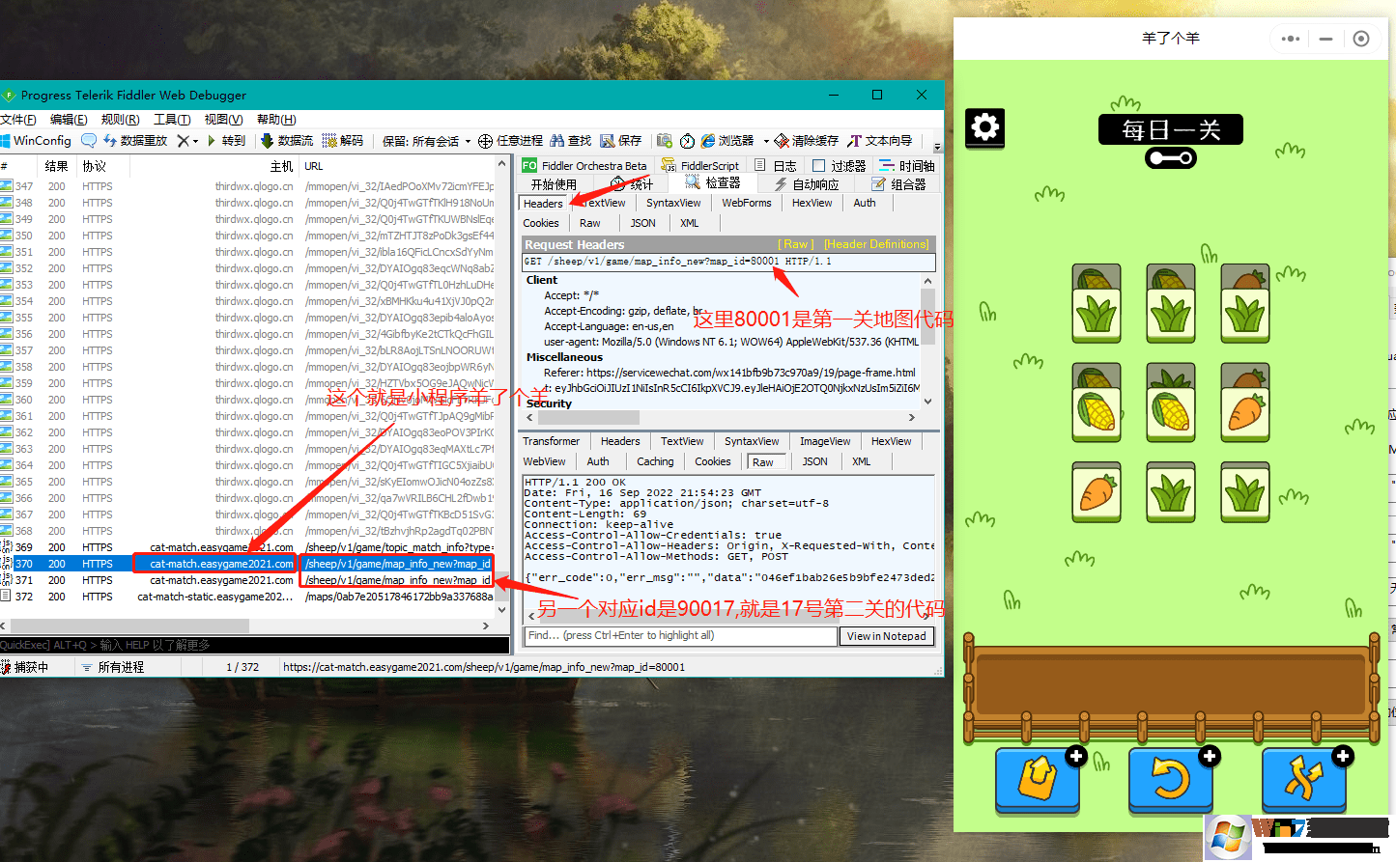The image size is (1396, 862).
Task: Click the View in Notepad button
Action: [885, 636]
